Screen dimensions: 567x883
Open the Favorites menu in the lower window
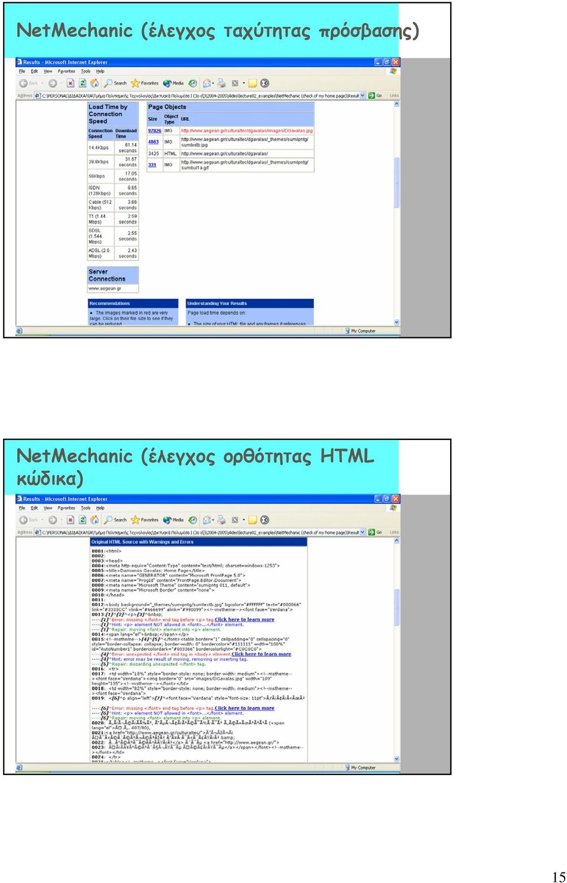66,508
